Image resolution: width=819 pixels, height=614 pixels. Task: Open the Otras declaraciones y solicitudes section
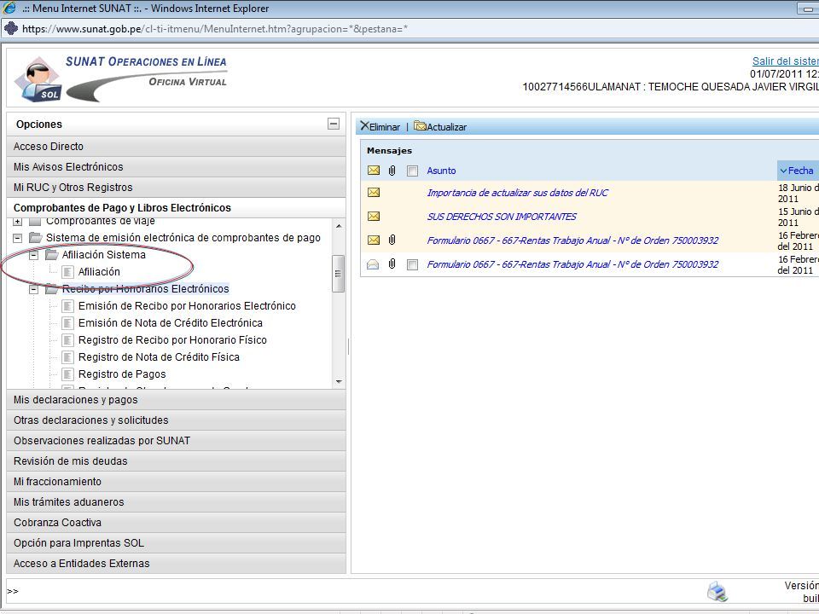(176, 420)
